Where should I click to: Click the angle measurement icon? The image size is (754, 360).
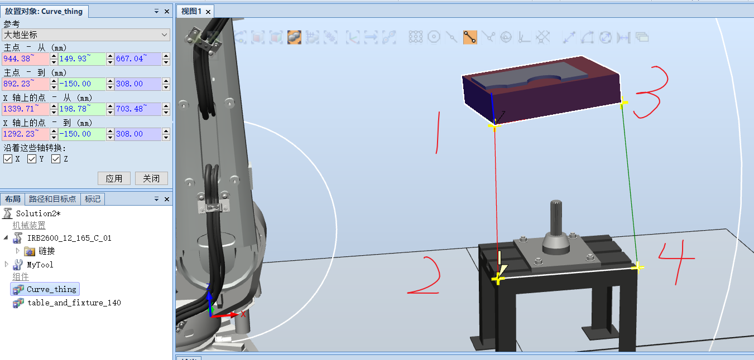pyautogui.click(x=587, y=37)
